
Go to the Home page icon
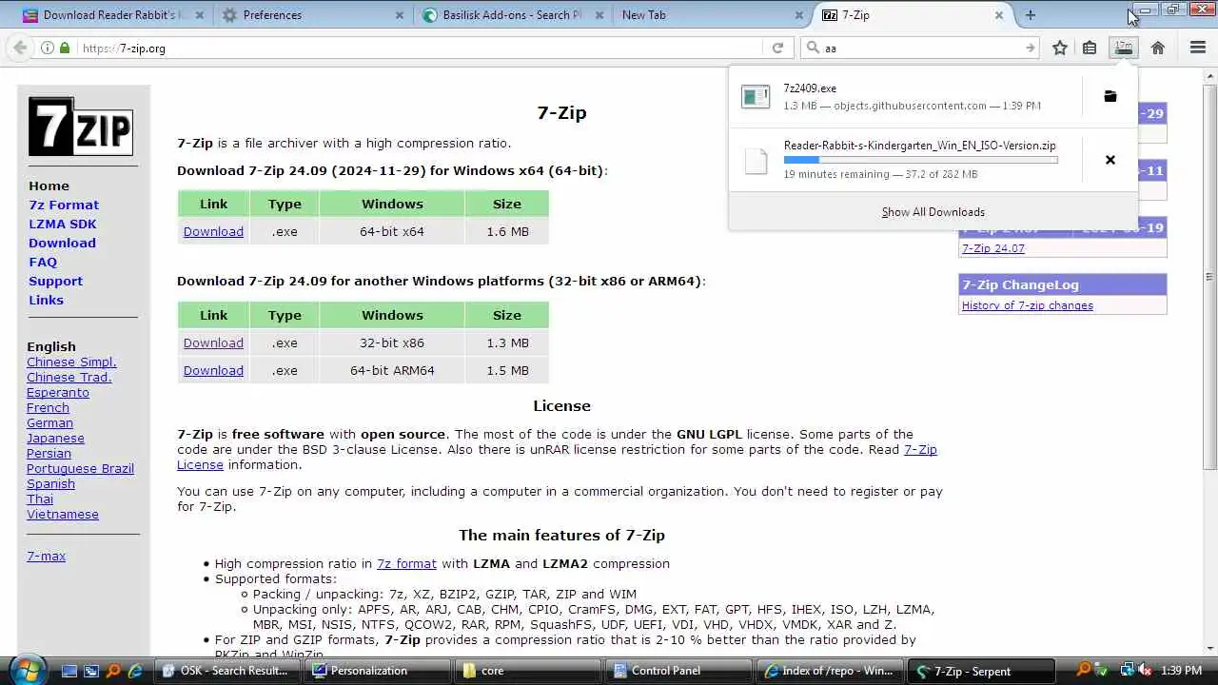pos(1157,48)
